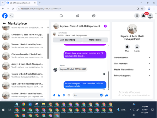
Task: Open the weather widget Cold on taskbar
Action: [x=122, y=110]
